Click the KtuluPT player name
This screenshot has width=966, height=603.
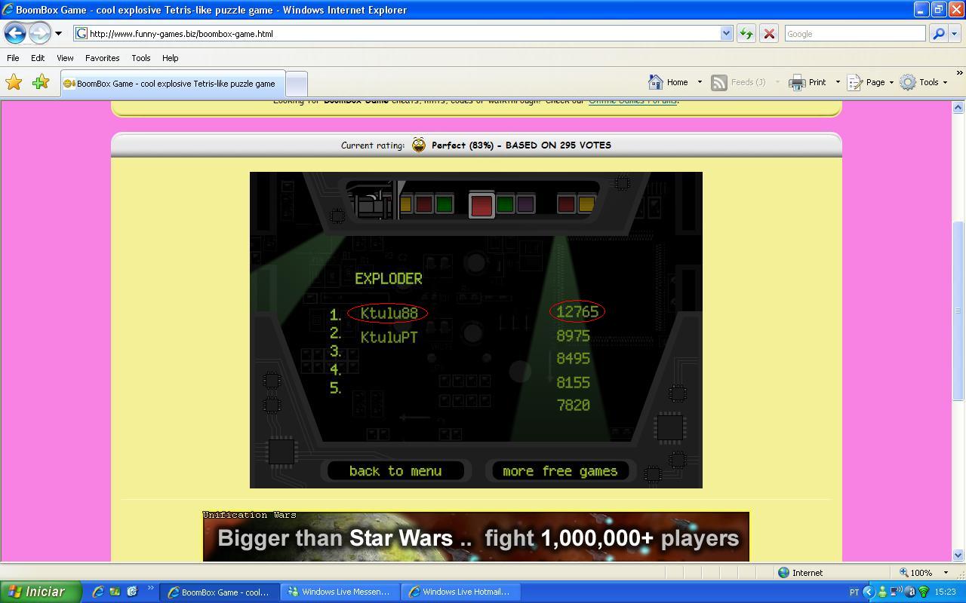tap(389, 337)
